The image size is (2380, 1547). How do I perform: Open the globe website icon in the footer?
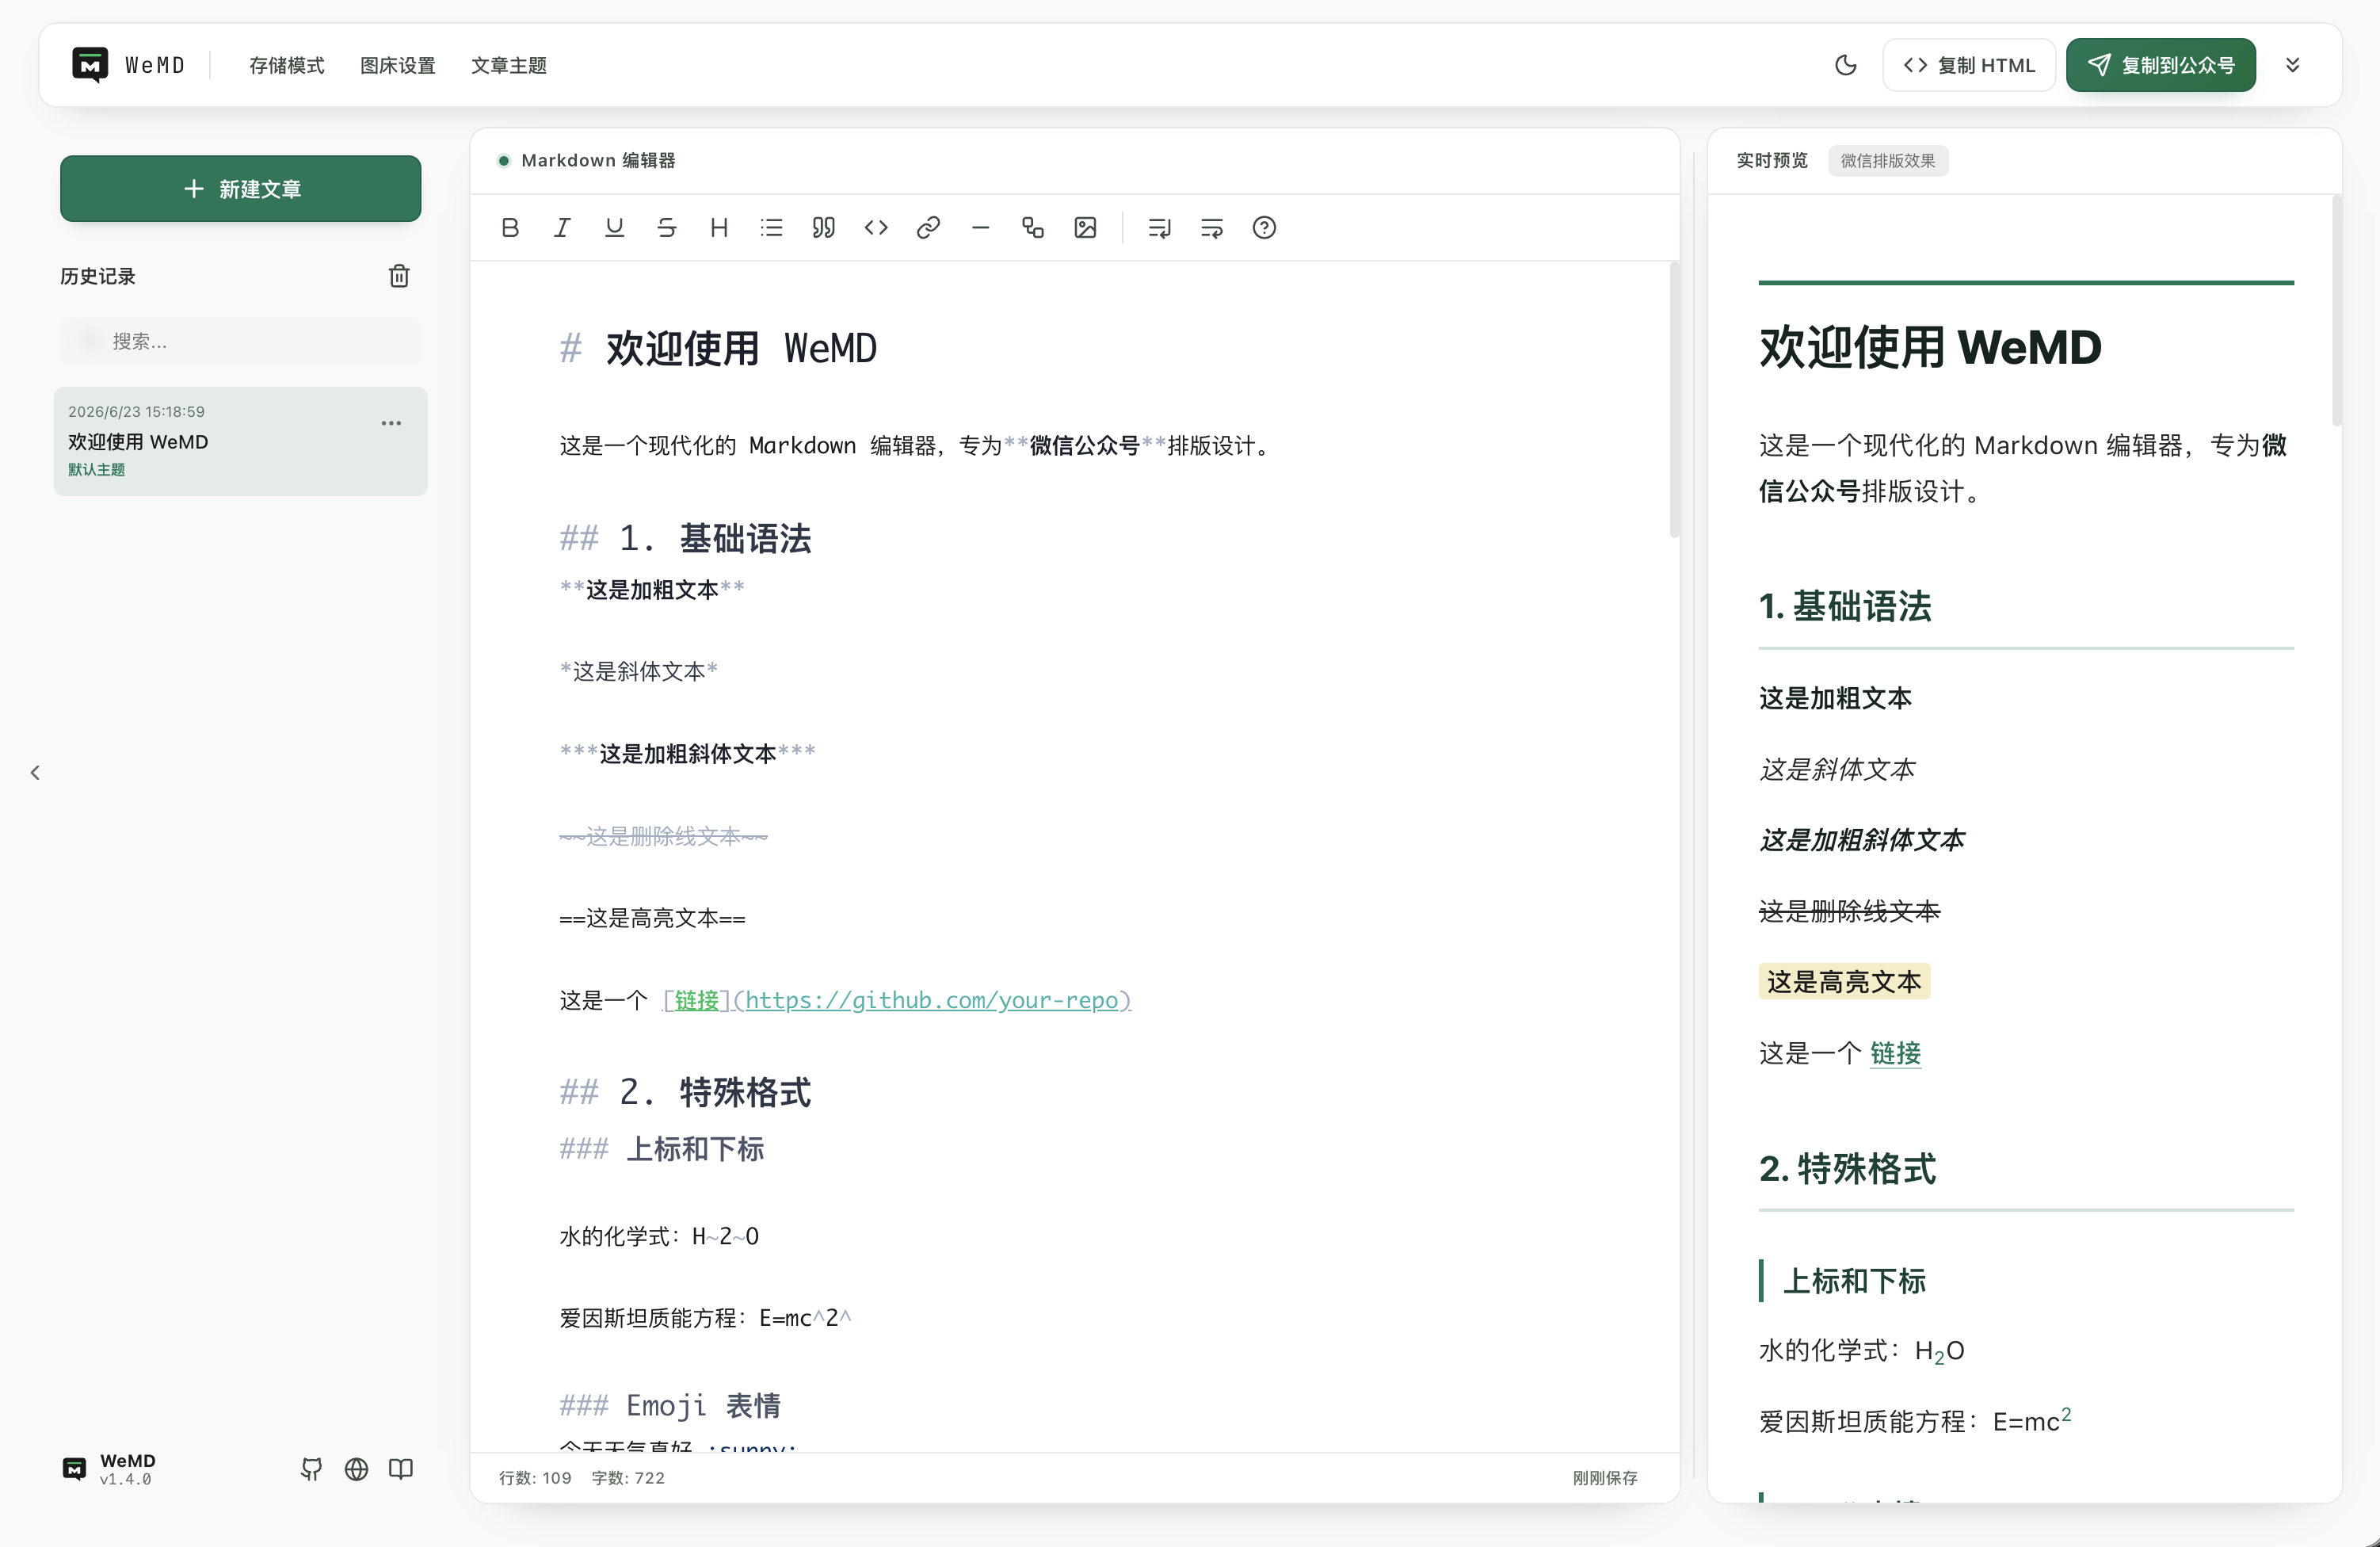pos(356,1469)
